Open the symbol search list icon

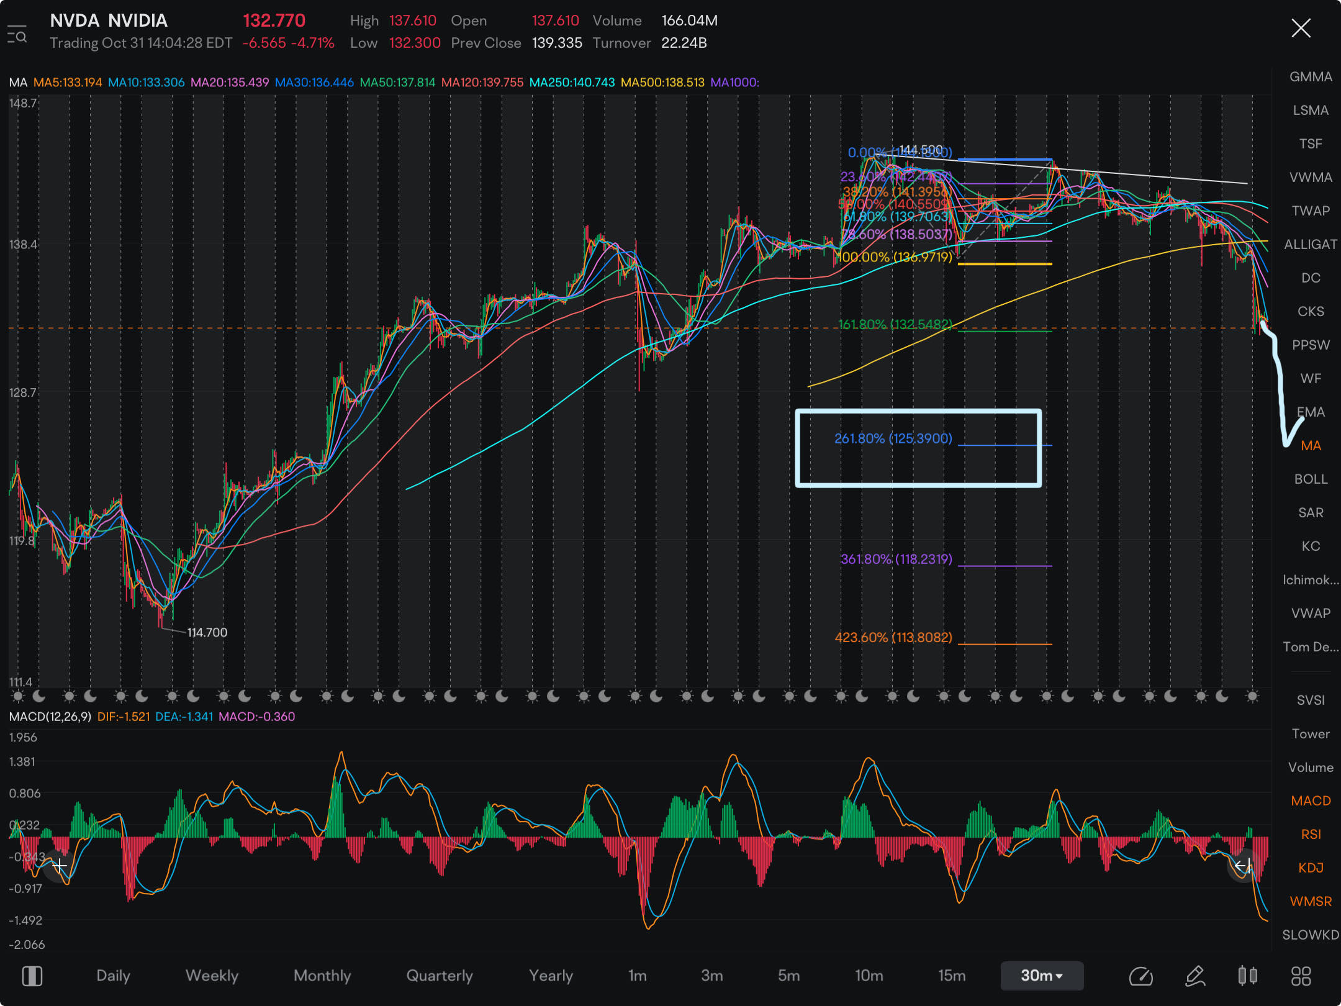pos(17,34)
